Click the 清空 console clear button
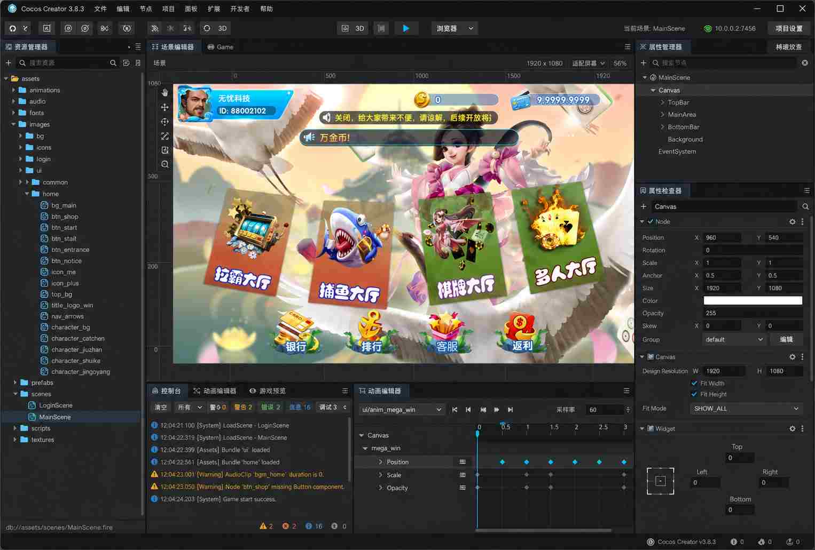The width and height of the screenshot is (815, 550). [x=161, y=407]
